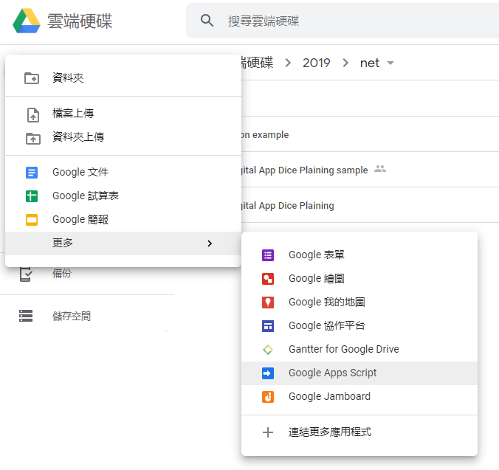Choose Google 我的地圖 from submenu
499x470 pixels.
359,302
